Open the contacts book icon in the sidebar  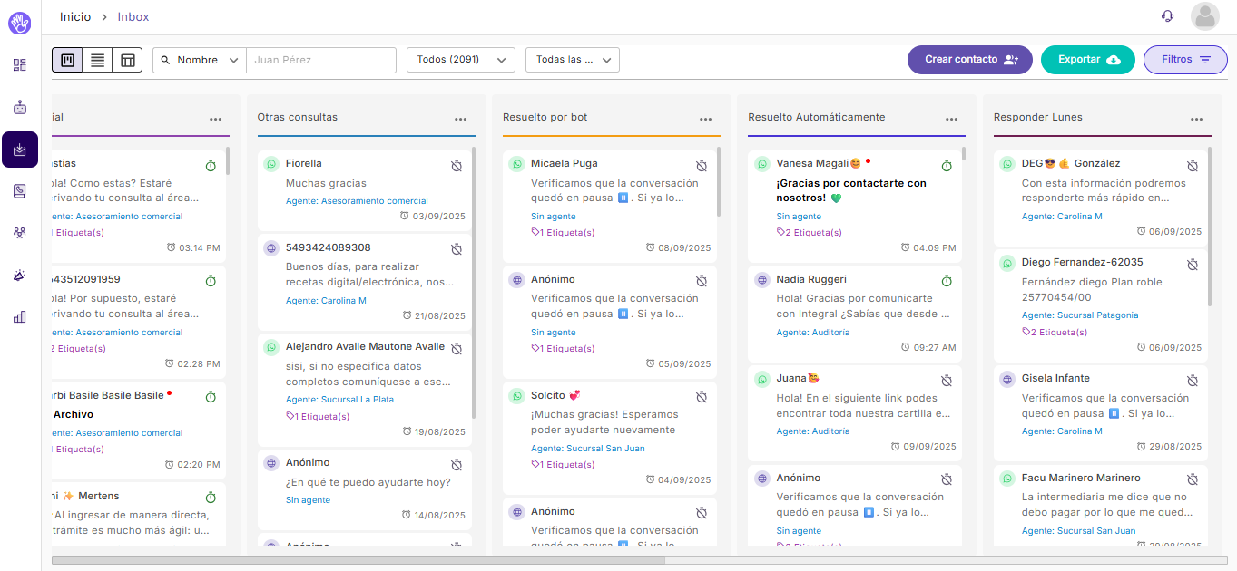coord(20,191)
